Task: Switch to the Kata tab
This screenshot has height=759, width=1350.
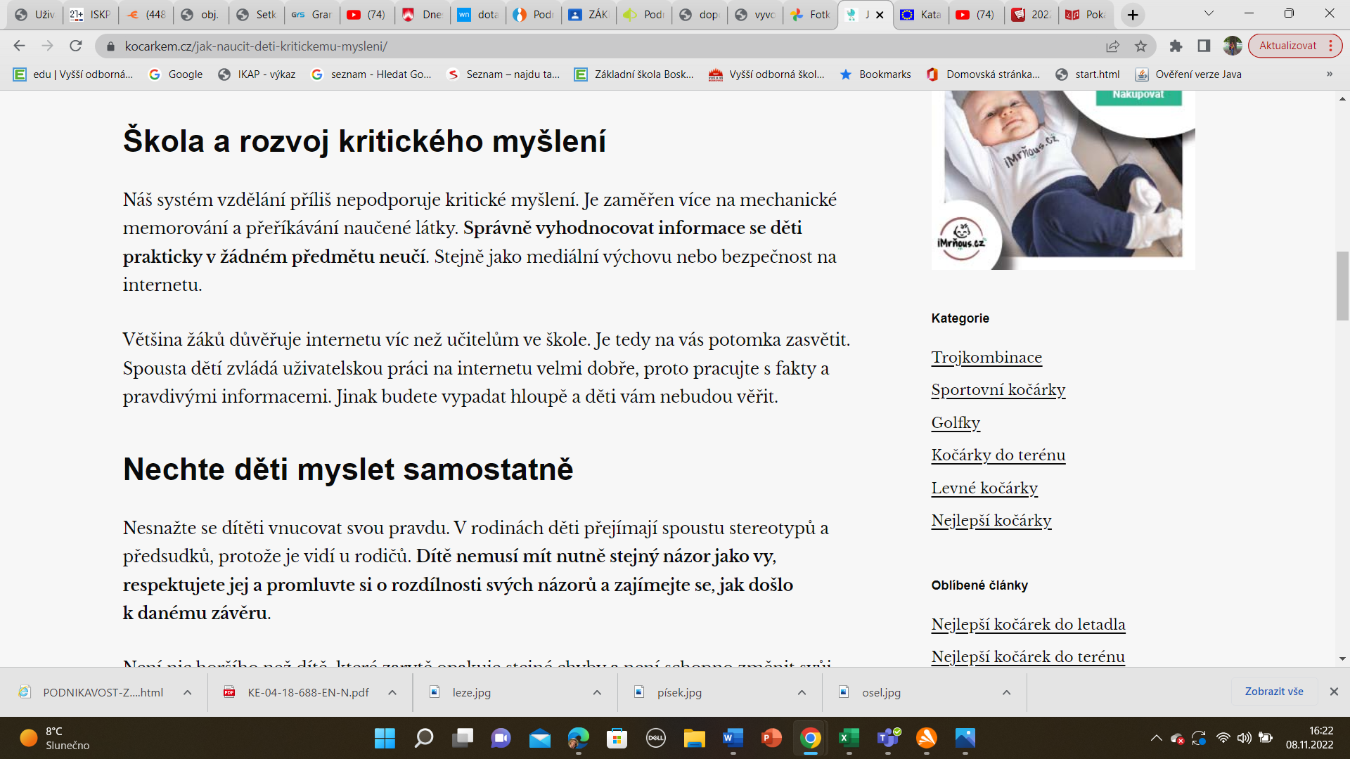Action: click(921, 14)
